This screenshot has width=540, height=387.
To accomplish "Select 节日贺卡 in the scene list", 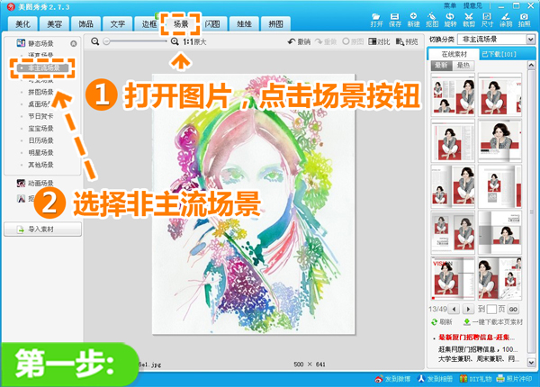I will tap(40, 116).
